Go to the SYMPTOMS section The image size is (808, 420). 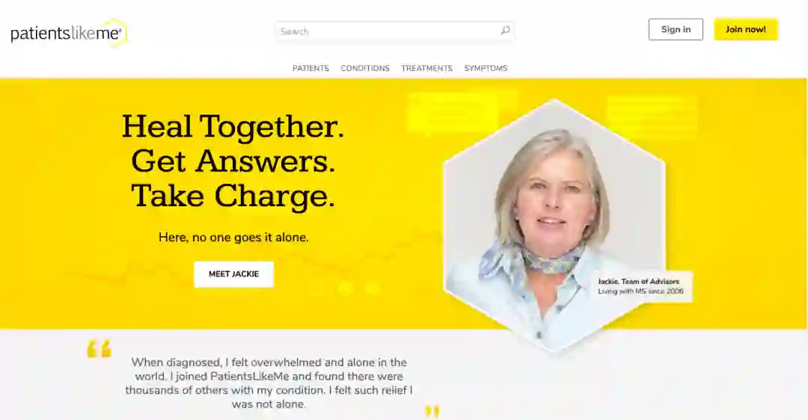point(486,69)
